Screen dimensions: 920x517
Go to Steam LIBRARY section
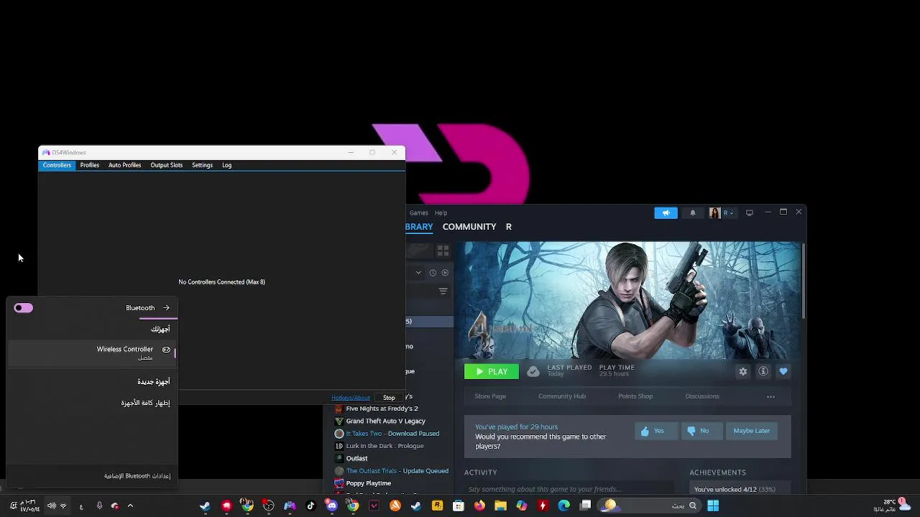[419, 227]
